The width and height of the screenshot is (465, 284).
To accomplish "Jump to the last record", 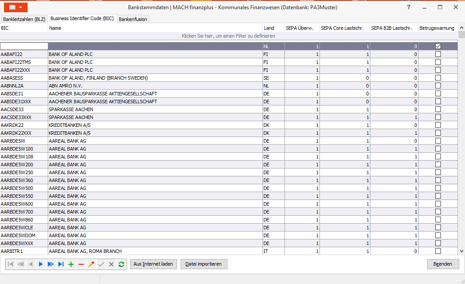I will pos(61,264).
